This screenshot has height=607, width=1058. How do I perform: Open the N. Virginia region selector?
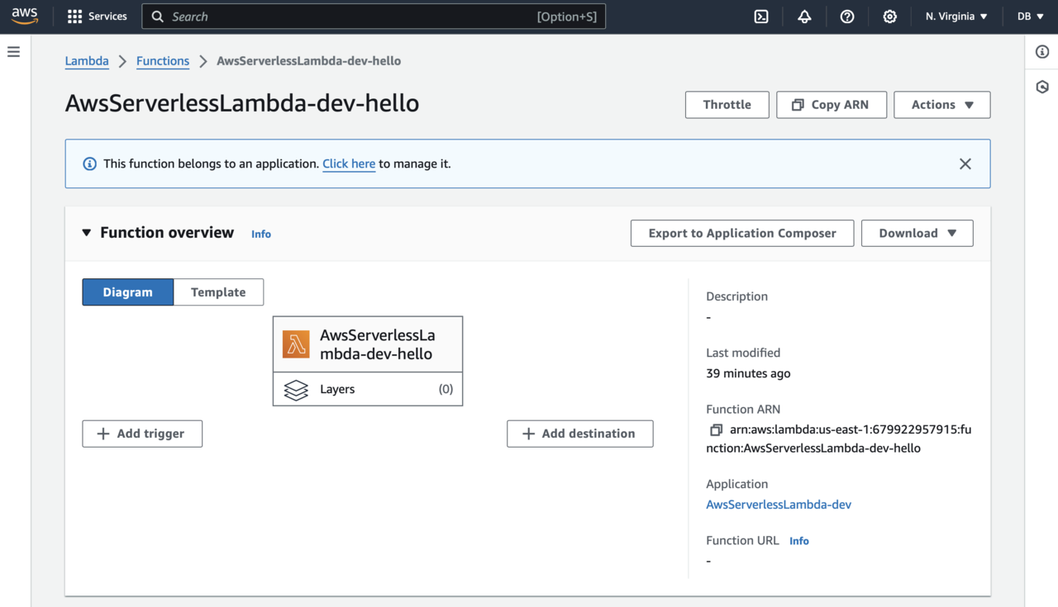[956, 17]
